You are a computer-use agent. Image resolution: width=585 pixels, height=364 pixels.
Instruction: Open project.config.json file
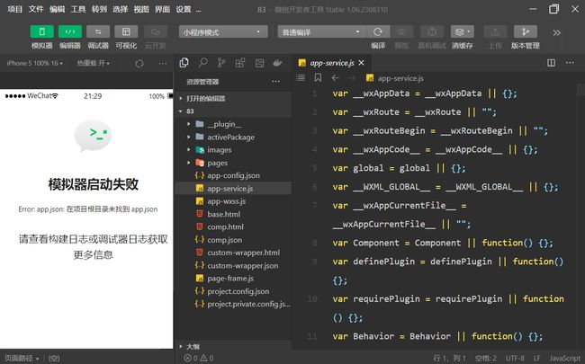click(x=233, y=291)
